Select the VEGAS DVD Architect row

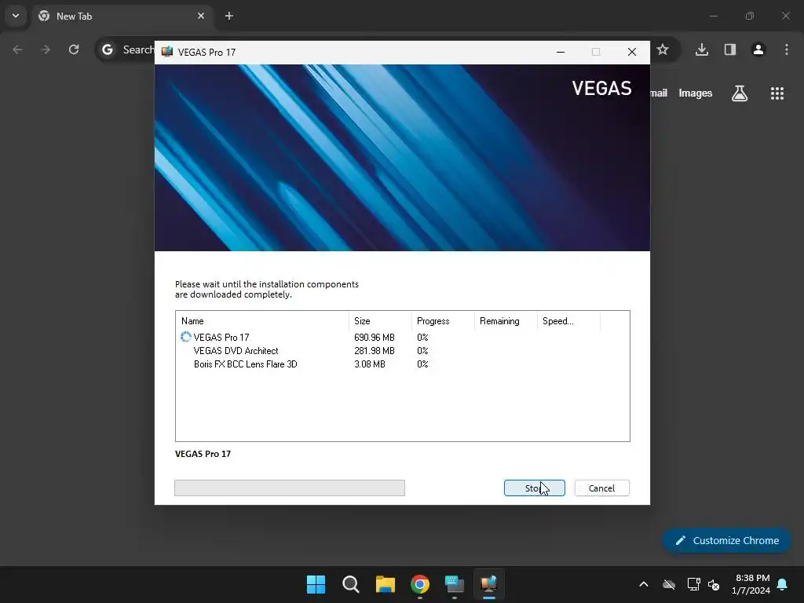tap(403, 351)
